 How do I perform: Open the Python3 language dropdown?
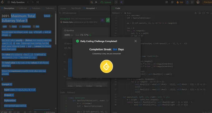117,13
